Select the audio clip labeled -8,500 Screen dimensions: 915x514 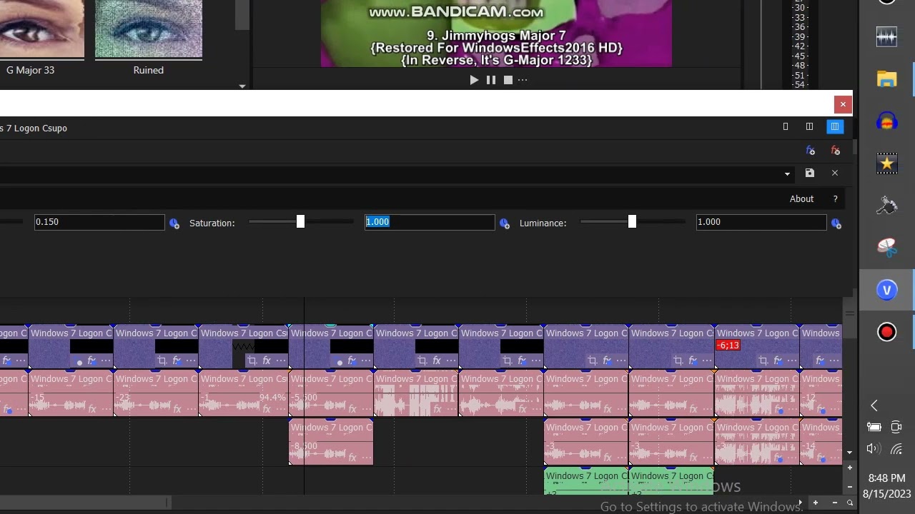[x=331, y=443]
